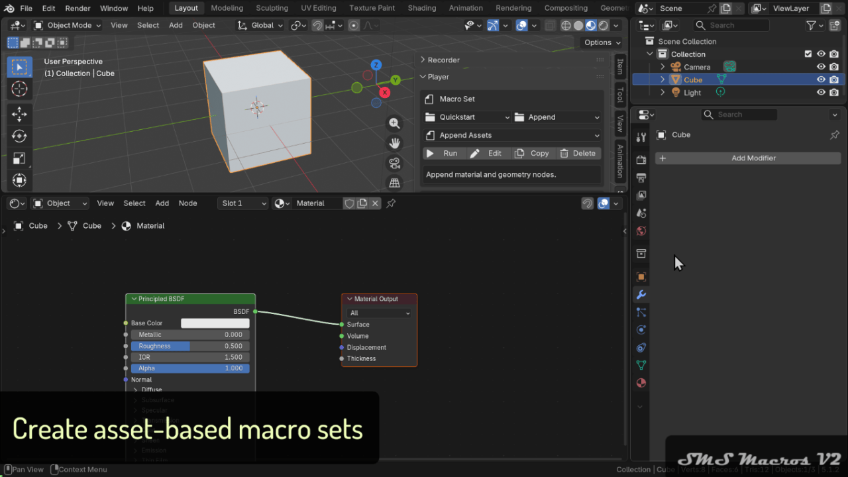
Task: Delete the Append Assets macro
Action: coord(578,153)
